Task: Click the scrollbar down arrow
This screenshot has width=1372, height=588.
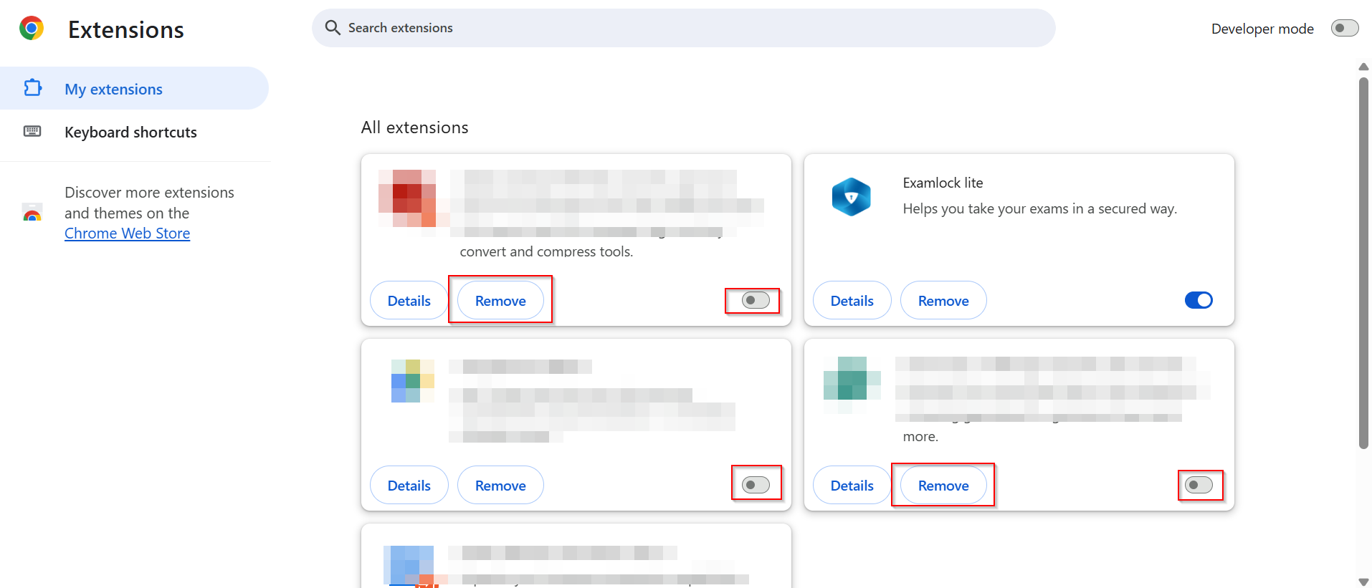Action: pyautogui.click(x=1363, y=582)
